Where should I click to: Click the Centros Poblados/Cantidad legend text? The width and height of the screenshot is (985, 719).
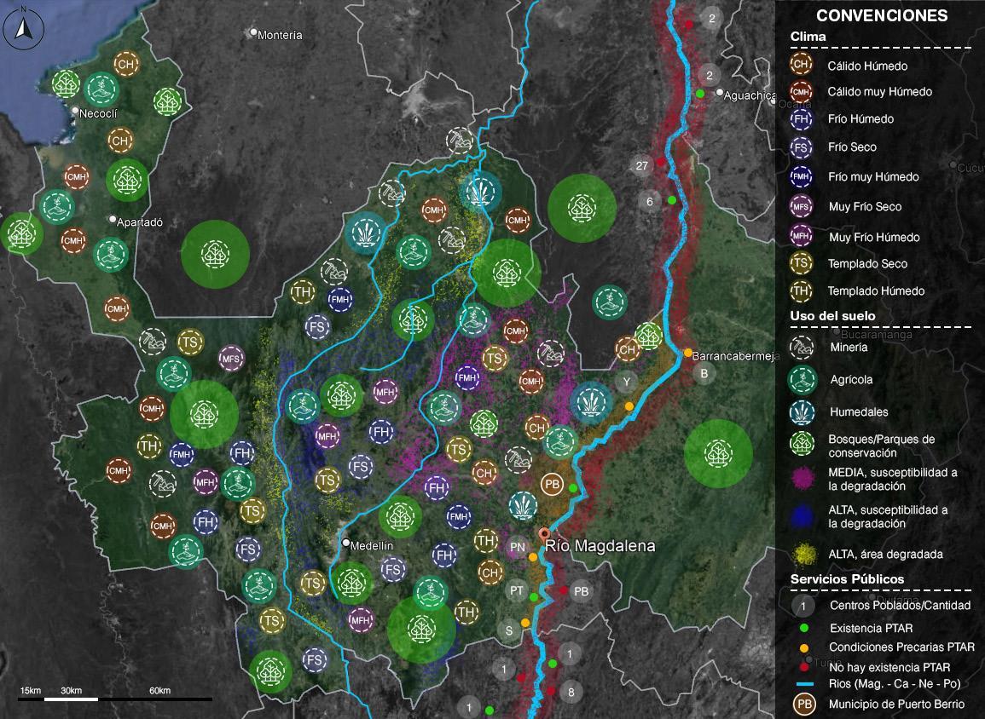901,606
